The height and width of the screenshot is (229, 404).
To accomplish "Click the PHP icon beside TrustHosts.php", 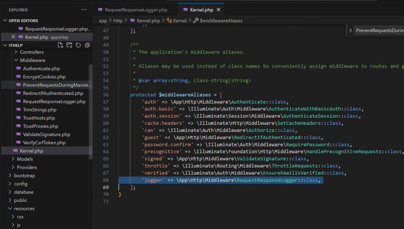I will 18,118.
